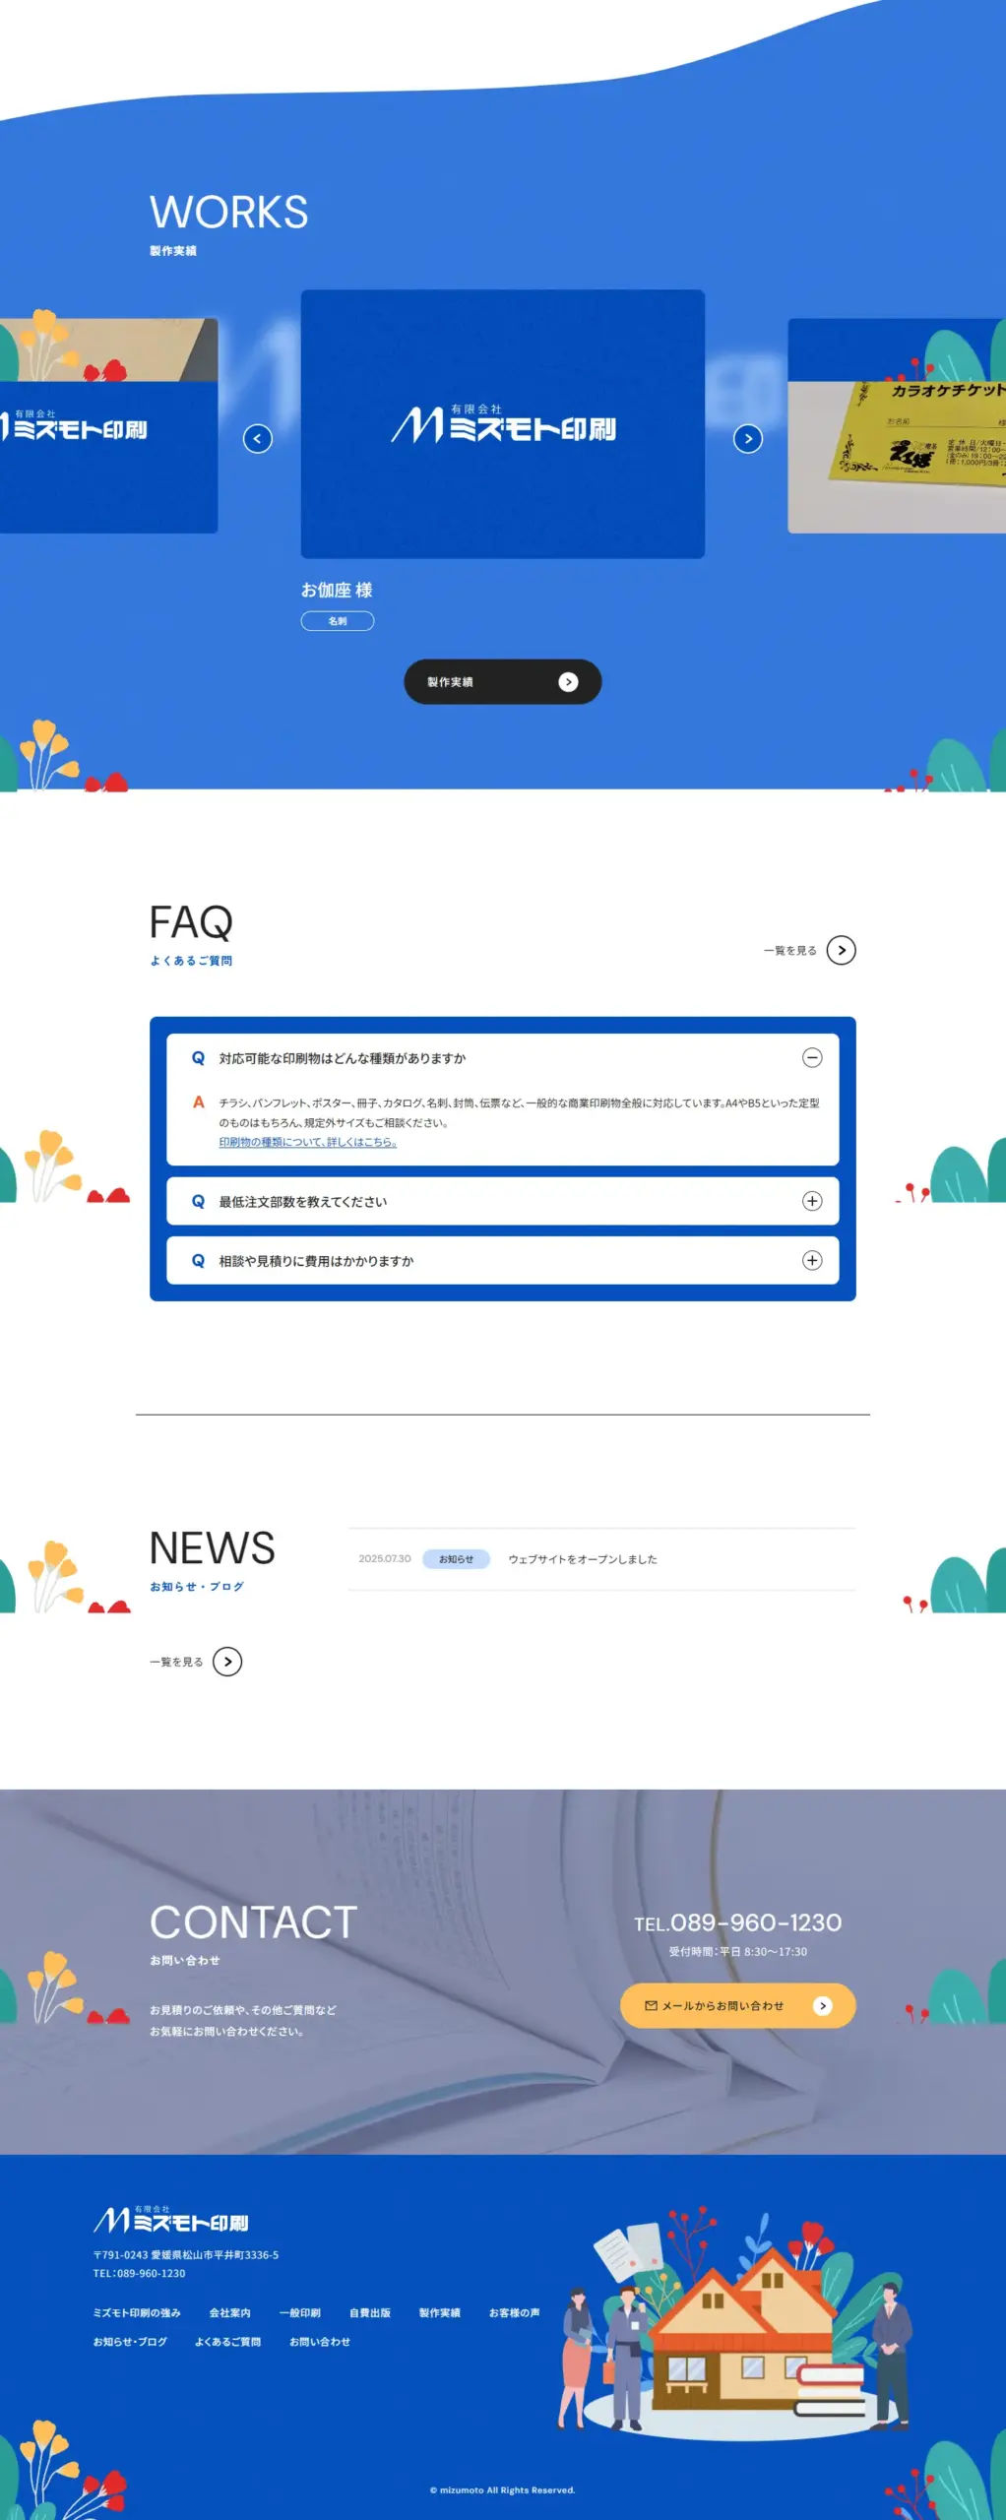Click the ミズモト印刷 logo in the footer

coord(171,2221)
